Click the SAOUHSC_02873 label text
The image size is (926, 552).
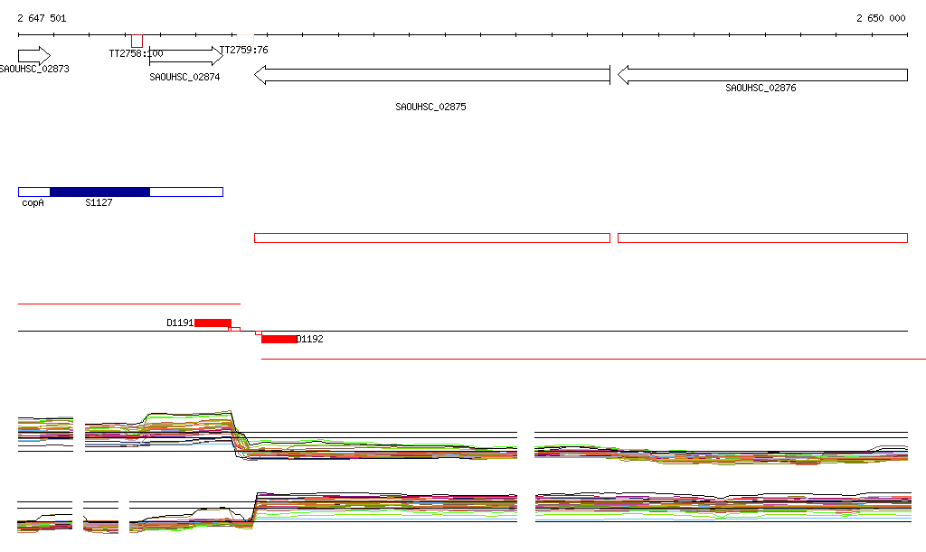34,69
